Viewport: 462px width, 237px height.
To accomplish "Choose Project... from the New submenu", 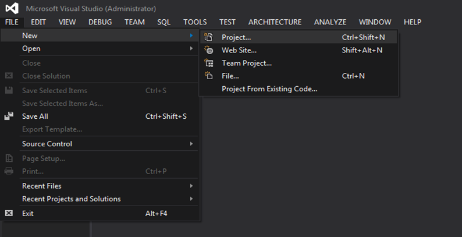I will pos(298,37).
